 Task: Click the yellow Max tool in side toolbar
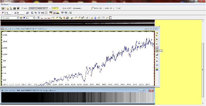pos(157,51)
